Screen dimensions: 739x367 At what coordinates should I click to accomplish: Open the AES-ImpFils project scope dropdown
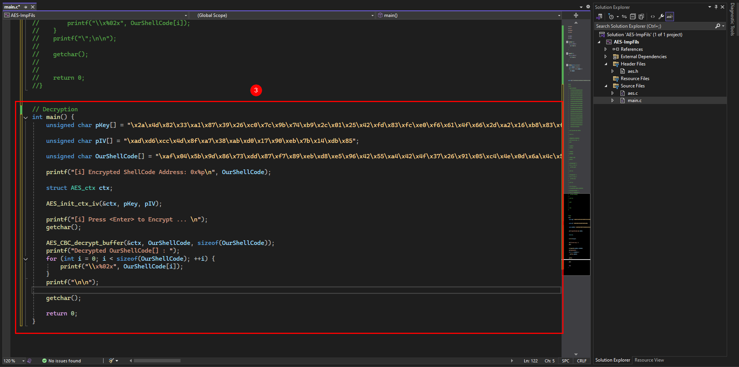pyautogui.click(x=186, y=15)
